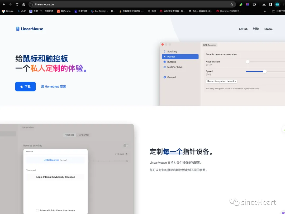Open the 图解算法数据结构 bookmark
Viewport: 285px width, 214px height.
(x=131, y=11)
